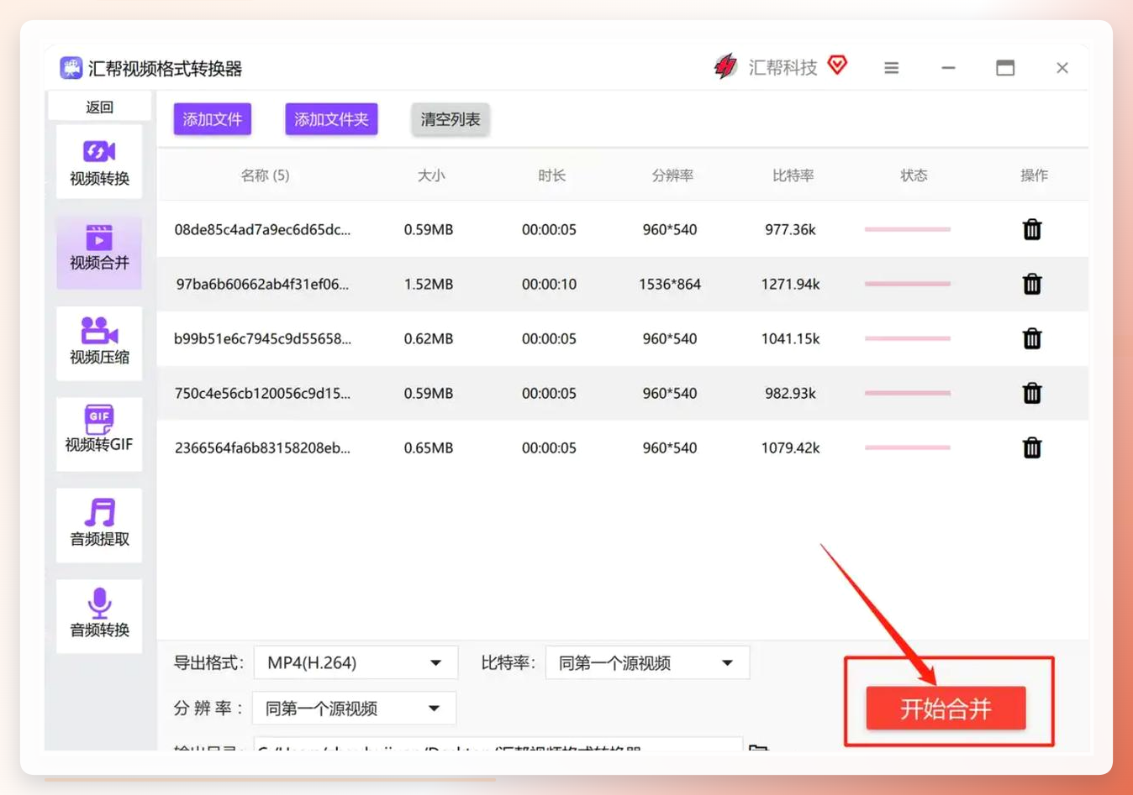
Task: Open the hamburger menu in the title bar
Action: 892,68
